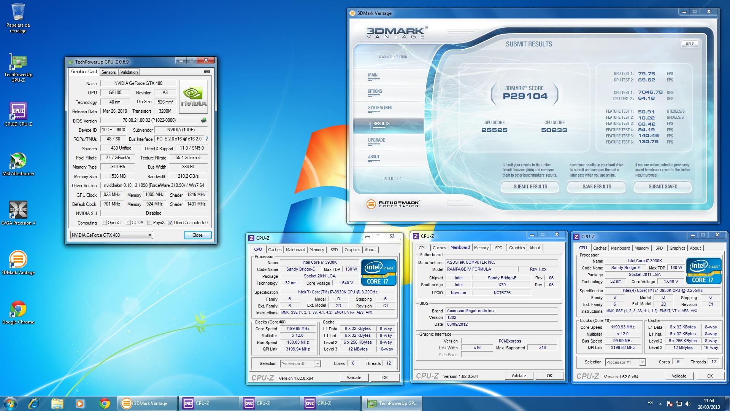Viewport: 730px width, 411px height.
Task: Click the Intel Core i7 logo in left CPU-Z
Action: (379, 272)
